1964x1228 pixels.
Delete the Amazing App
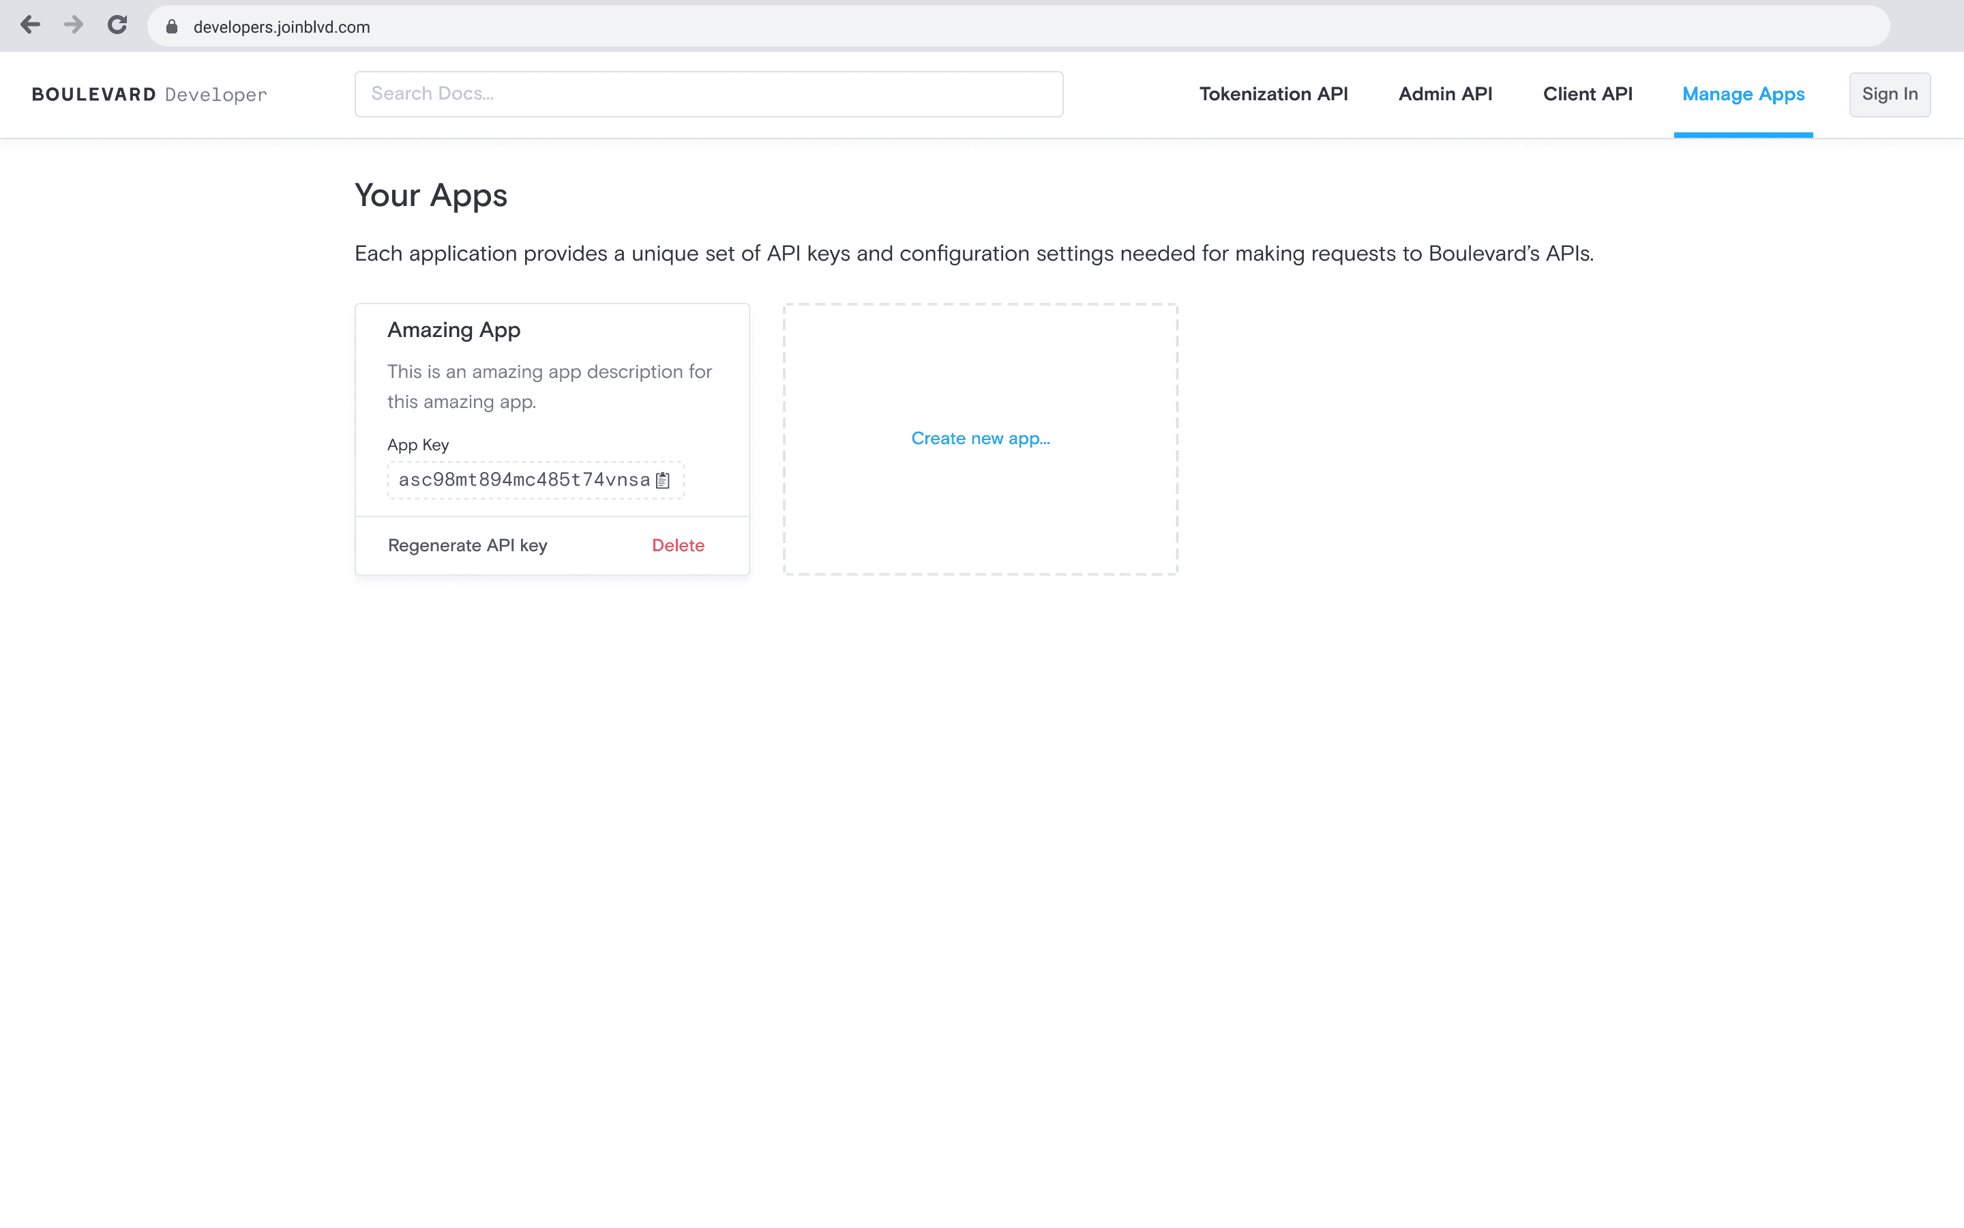pos(678,546)
